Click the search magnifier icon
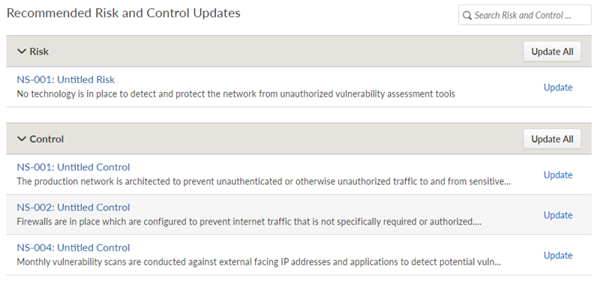600x283 pixels. (x=466, y=15)
